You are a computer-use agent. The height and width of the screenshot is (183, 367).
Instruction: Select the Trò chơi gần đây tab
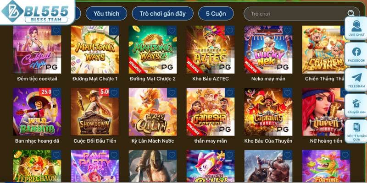click(x=163, y=14)
